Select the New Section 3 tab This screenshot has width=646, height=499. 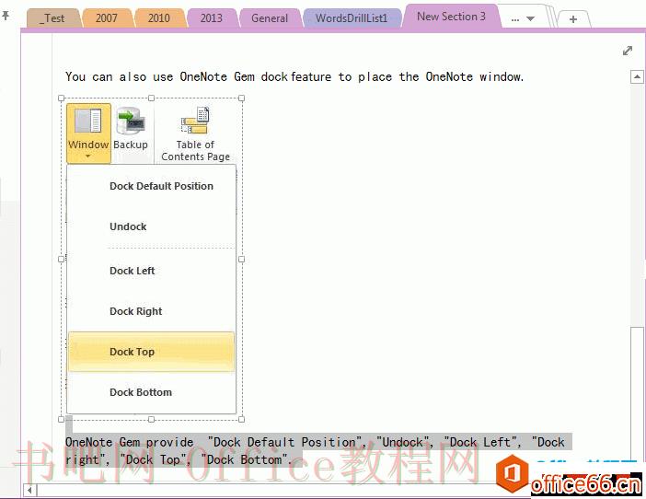451,17
